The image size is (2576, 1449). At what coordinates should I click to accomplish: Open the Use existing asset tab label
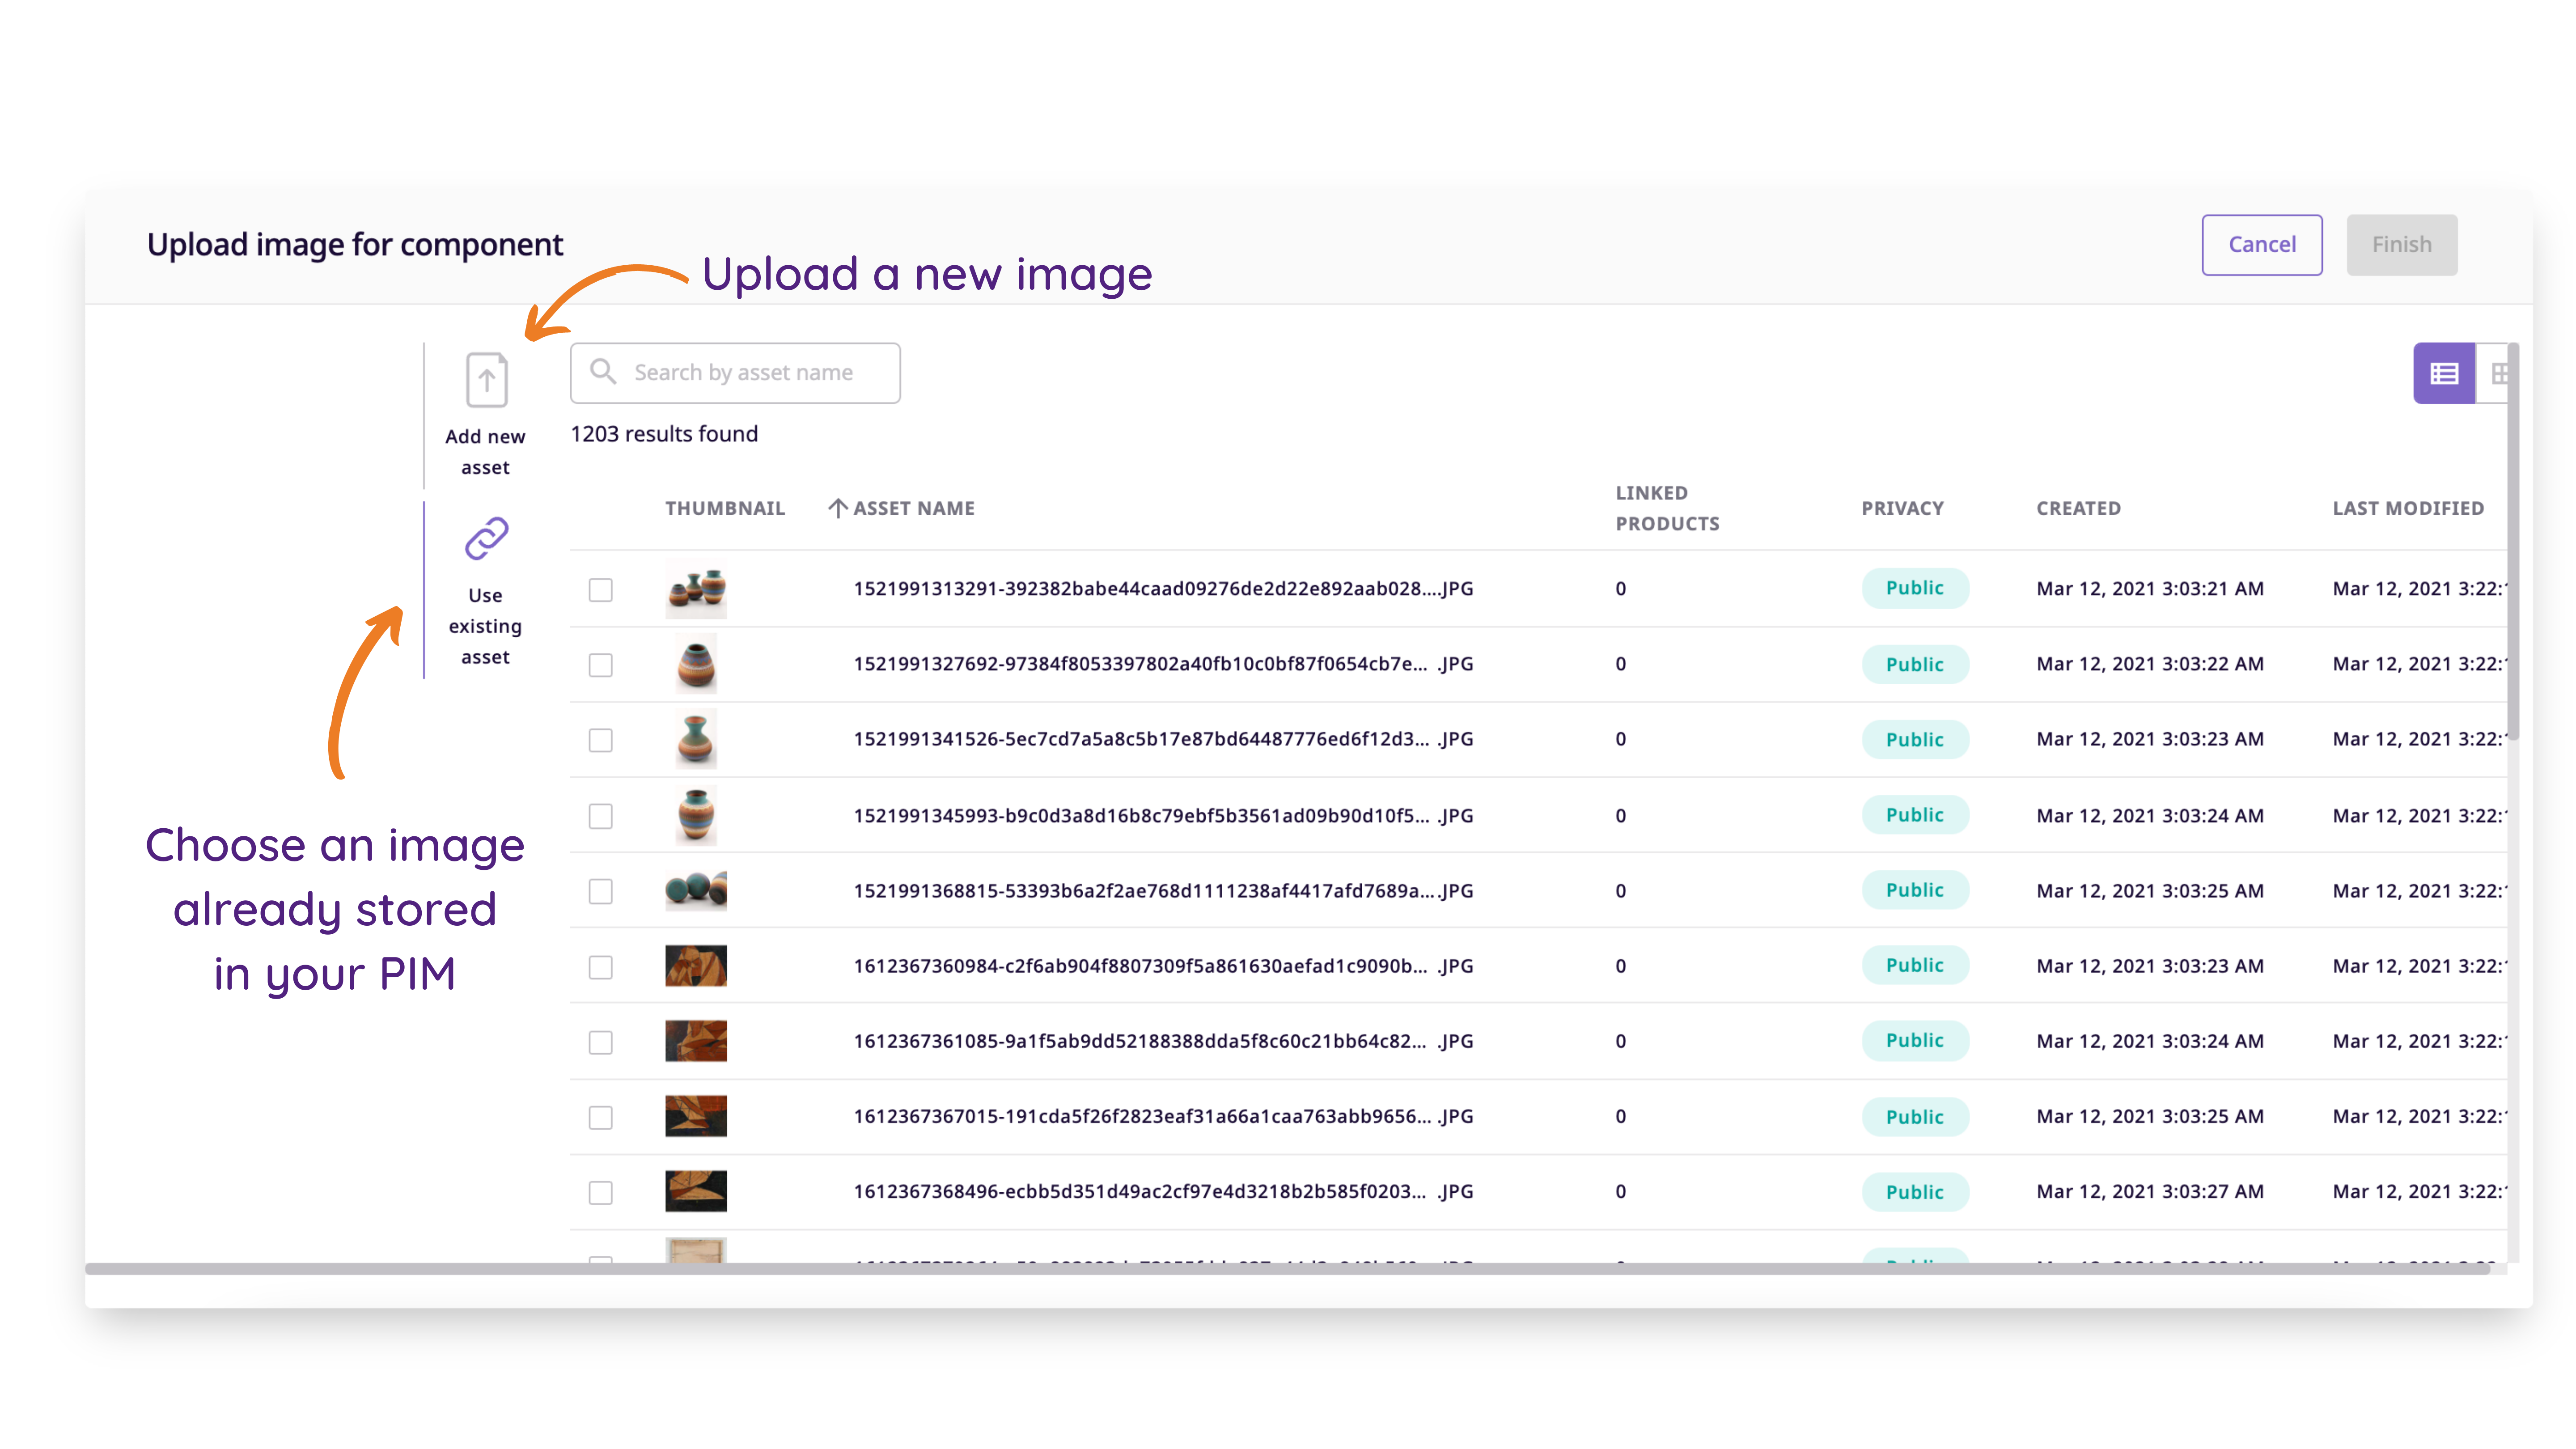(485, 626)
